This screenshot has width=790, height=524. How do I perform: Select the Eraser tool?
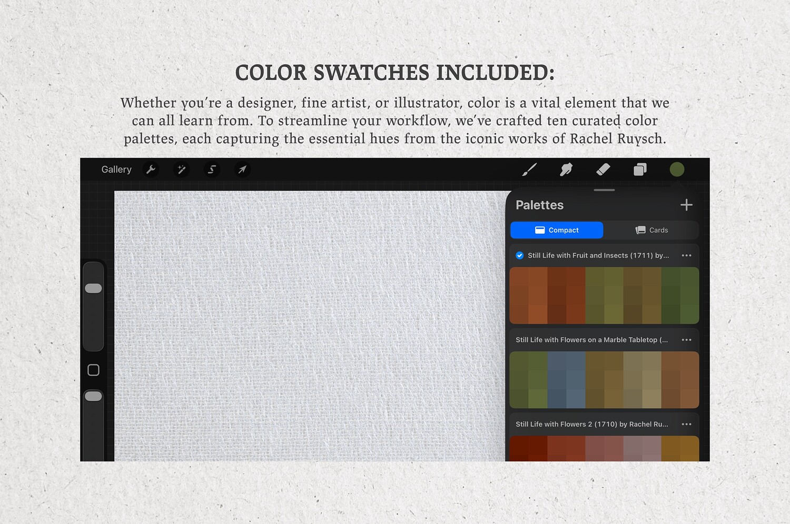pyautogui.click(x=603, y=170)
